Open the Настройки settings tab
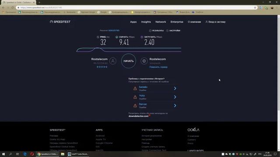This screenshot has width=280, height=157. (173, 31)
